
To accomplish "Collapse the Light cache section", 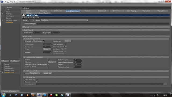I will (x=24, y=37).
